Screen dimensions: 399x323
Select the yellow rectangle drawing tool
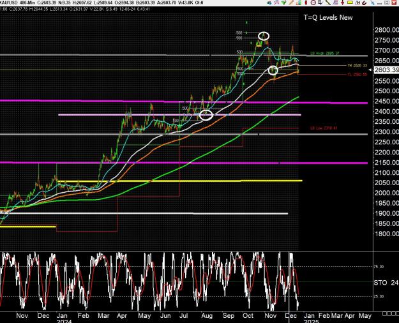(x=350, y=3)
